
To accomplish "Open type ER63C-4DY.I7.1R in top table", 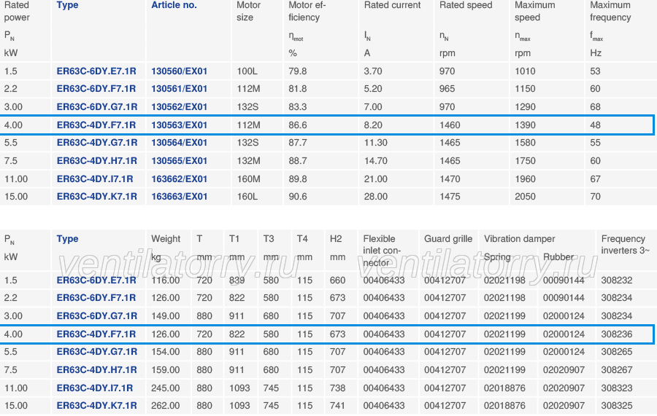I will pyautogui.click(x=95, y=179).
